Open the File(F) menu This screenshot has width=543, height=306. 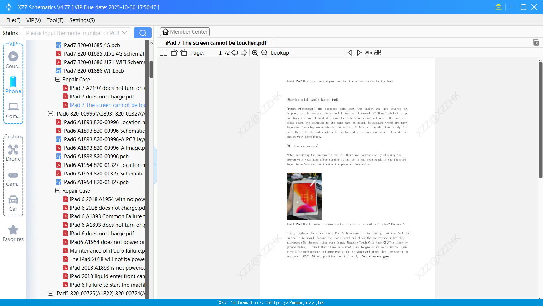14,20
